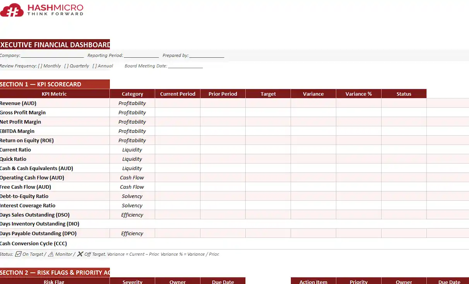This screenshot has width=469, height=284.
Task: Click the Monitor warning triangle icon
Action: click(x=51, y=254)
